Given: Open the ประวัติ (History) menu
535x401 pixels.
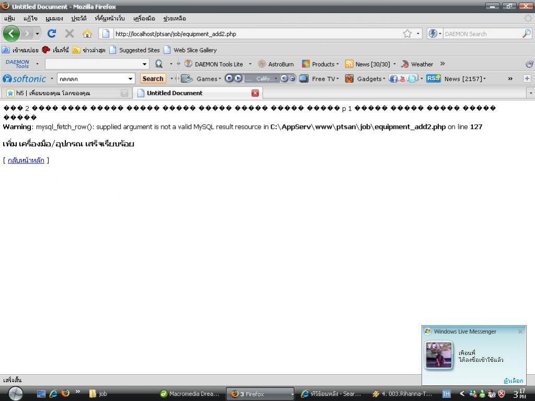Looking at the screenshot, I should pos(79,18).
